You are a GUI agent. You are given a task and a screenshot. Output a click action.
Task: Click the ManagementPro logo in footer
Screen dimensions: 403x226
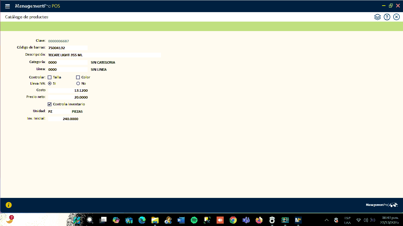click(382, 205)
